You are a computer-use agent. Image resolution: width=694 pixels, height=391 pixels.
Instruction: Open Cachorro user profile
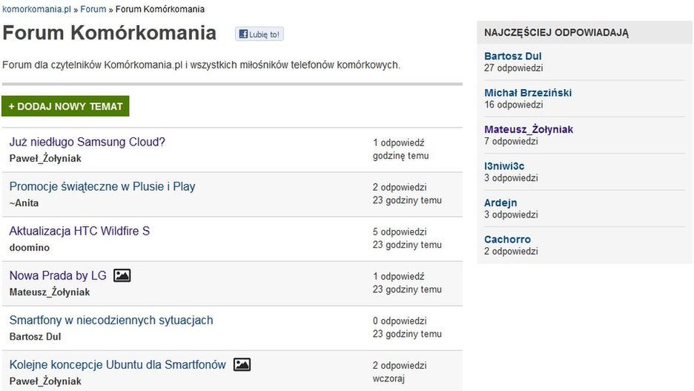(x=507, y=239)
